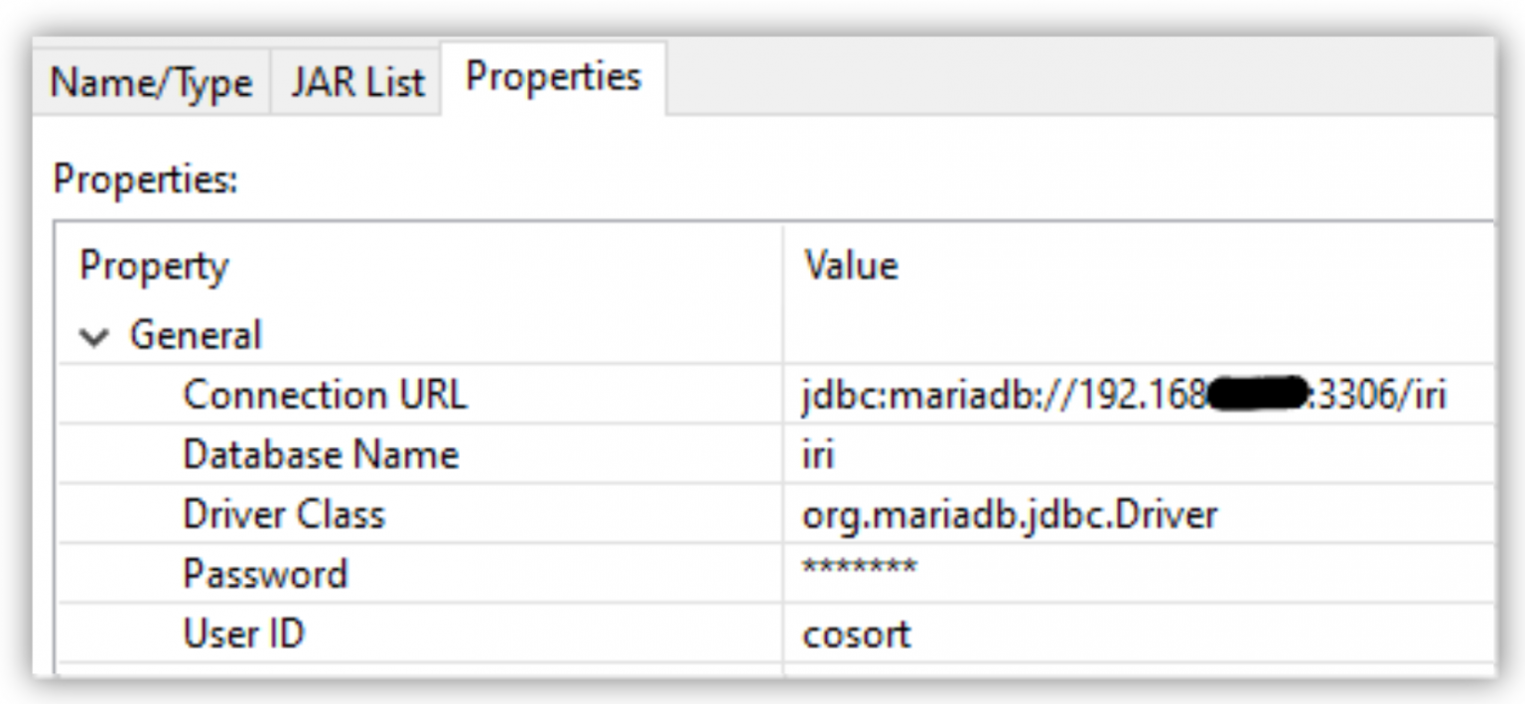Expand the General section in the property tree
The height and width of the screenshot is (704, 1525).
click(95, 336)
